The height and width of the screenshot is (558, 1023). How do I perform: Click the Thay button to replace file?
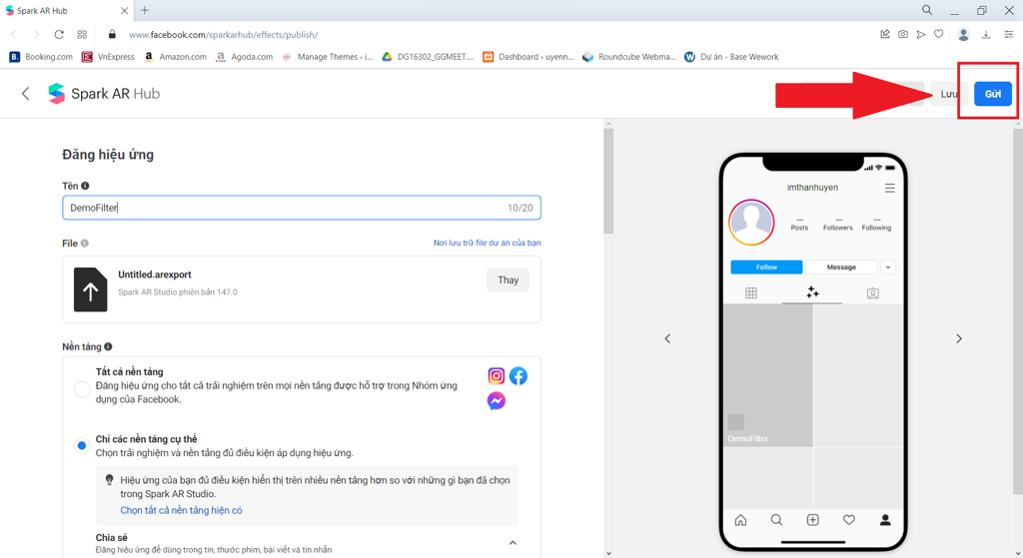click(508, 280)
